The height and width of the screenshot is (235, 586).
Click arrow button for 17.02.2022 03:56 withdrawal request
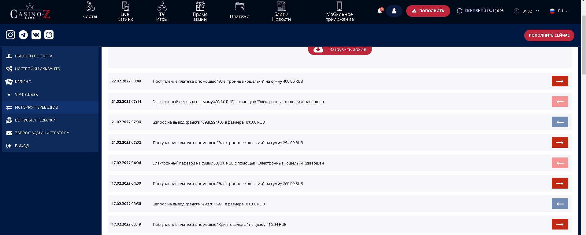pyautogui.click(x=560, y=204)
